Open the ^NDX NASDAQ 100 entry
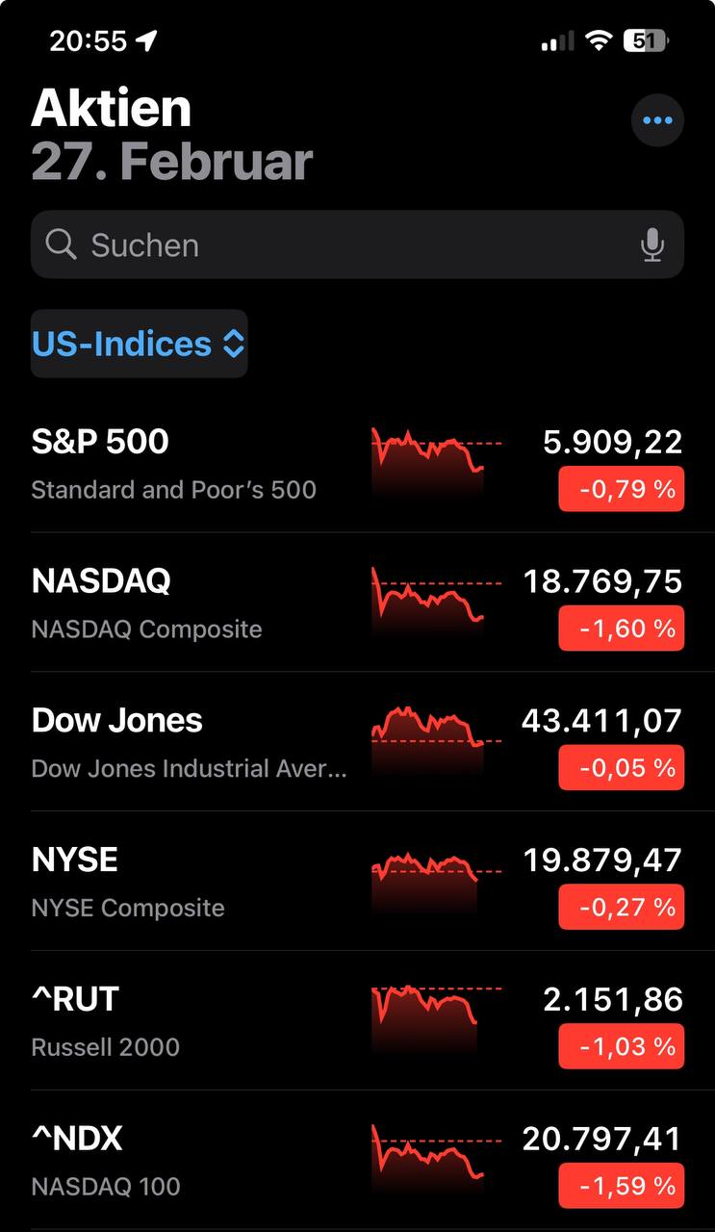 click(x=192, y=1160)
